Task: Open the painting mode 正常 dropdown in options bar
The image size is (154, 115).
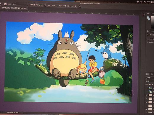Action: click(20, 4)
